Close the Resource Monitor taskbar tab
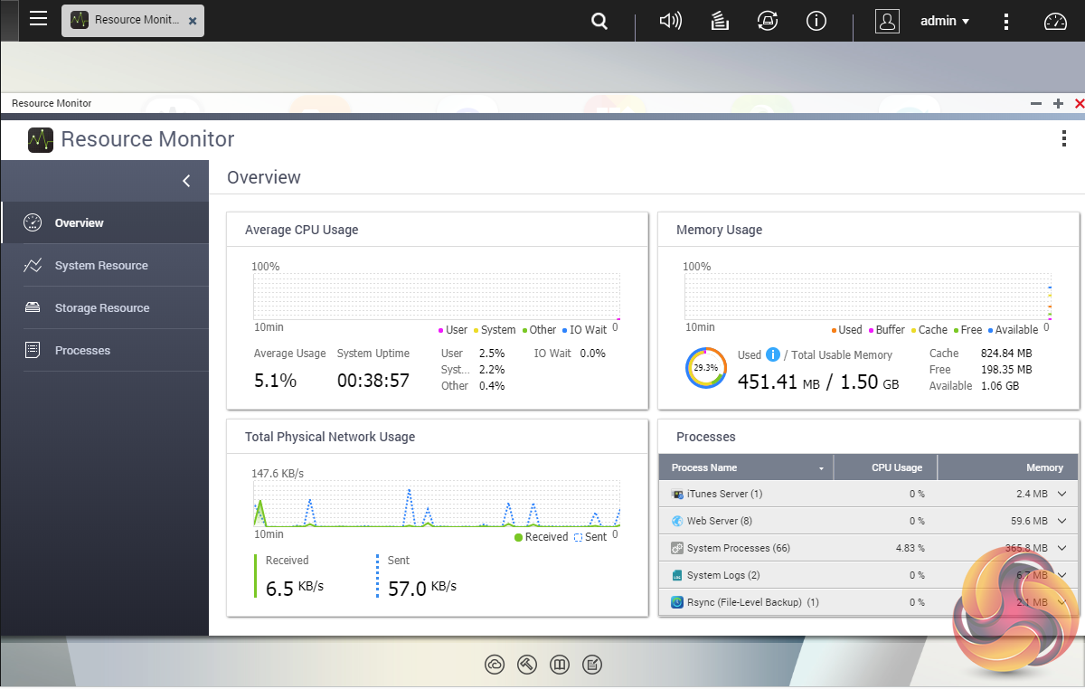Viewport: 1085px width, 689px height. [193, 21]
